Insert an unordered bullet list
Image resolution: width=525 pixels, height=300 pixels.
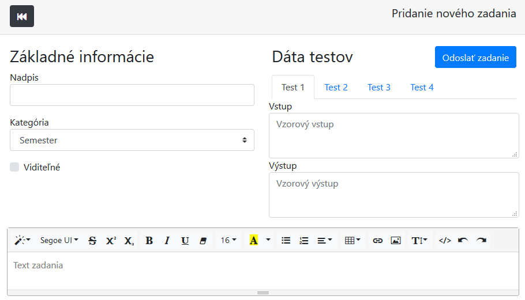(286, 240)
